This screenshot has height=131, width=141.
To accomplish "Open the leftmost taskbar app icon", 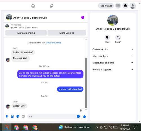I will tap(7, 127).
